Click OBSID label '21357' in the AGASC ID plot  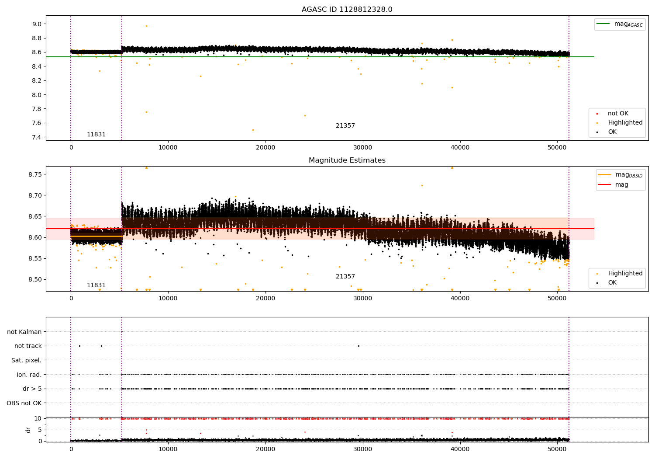pyautogui.click(x=345, y=126)
